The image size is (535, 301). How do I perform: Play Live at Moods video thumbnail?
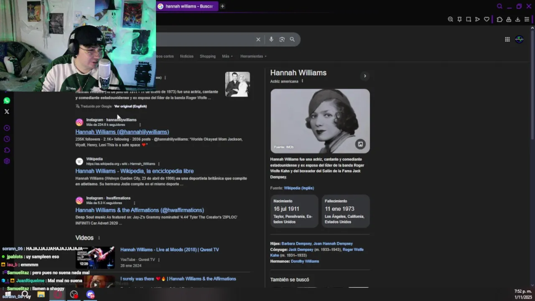click(x=95, y=257)
